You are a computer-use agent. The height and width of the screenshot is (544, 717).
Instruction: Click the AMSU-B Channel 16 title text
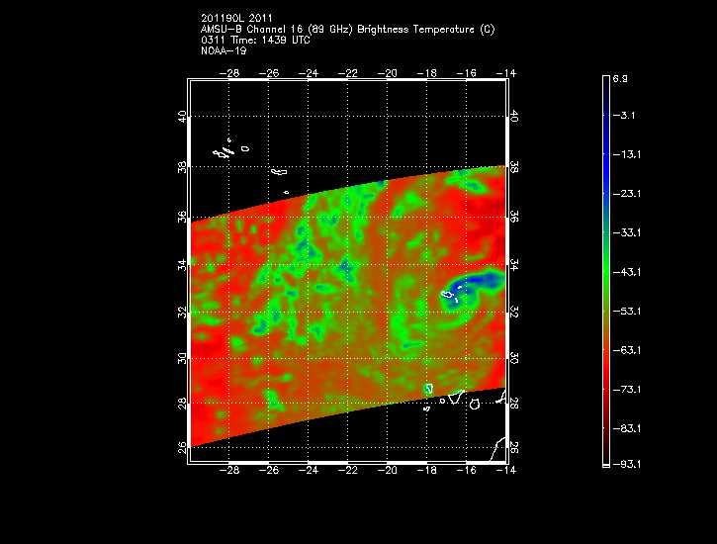347,30
